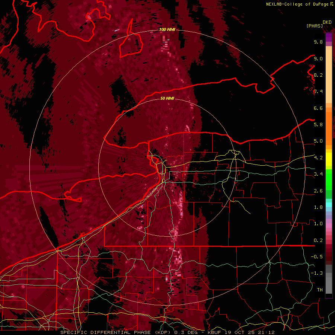Click the DKD label above the color bar
Screen dimensions: 335x335
click(327, 22)
